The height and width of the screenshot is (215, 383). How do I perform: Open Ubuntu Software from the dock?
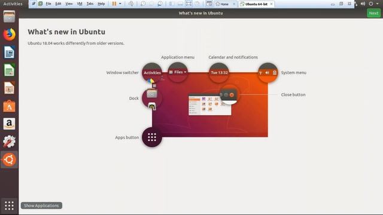coord(10,106)
